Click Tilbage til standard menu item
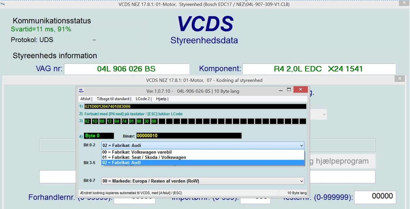The height and width of the screenshot is (209, 410). 113,99
